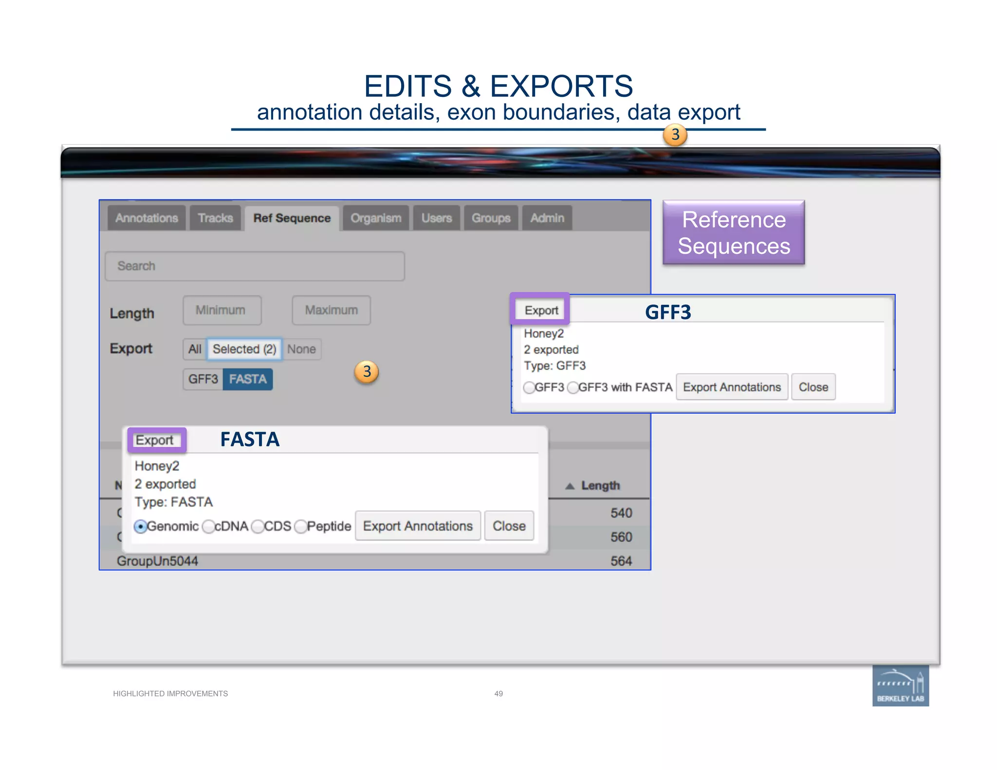Click the Maximum length field
The height and width of the screenshot is (770, 997).
[x=331, y=311]
